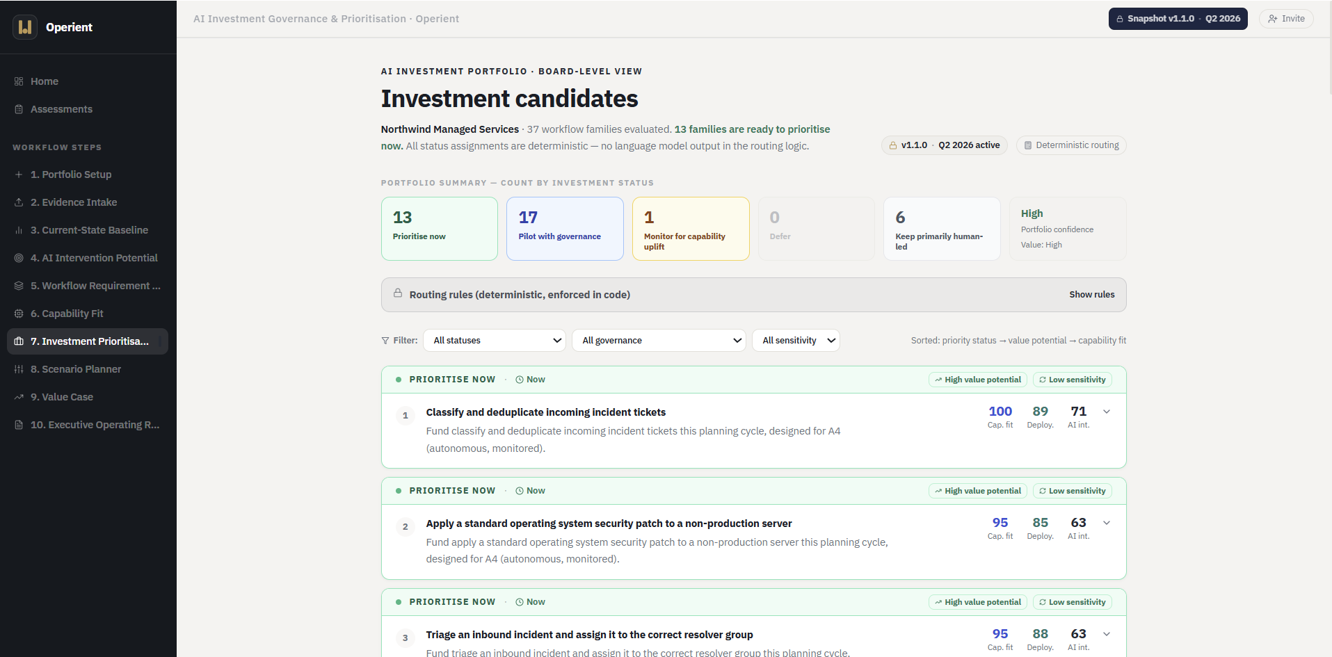Viewport: 1332px width, 657px height.
Task: Click 'Classify and deduplicate incoming incident tickets' title
Action: tap(546, 412)
